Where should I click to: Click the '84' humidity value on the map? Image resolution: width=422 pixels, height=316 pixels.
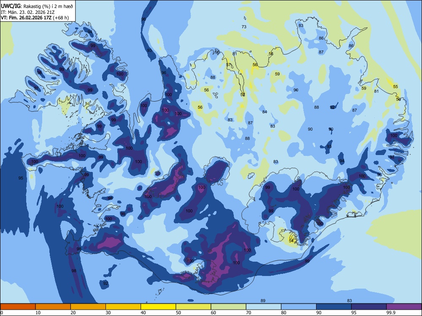pyautogui.click(x=265, y=112)
